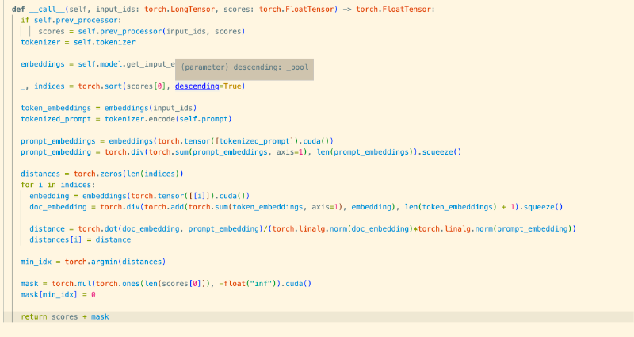
Task: Click the tokenizer.encode method call
Action: (139, 118)
